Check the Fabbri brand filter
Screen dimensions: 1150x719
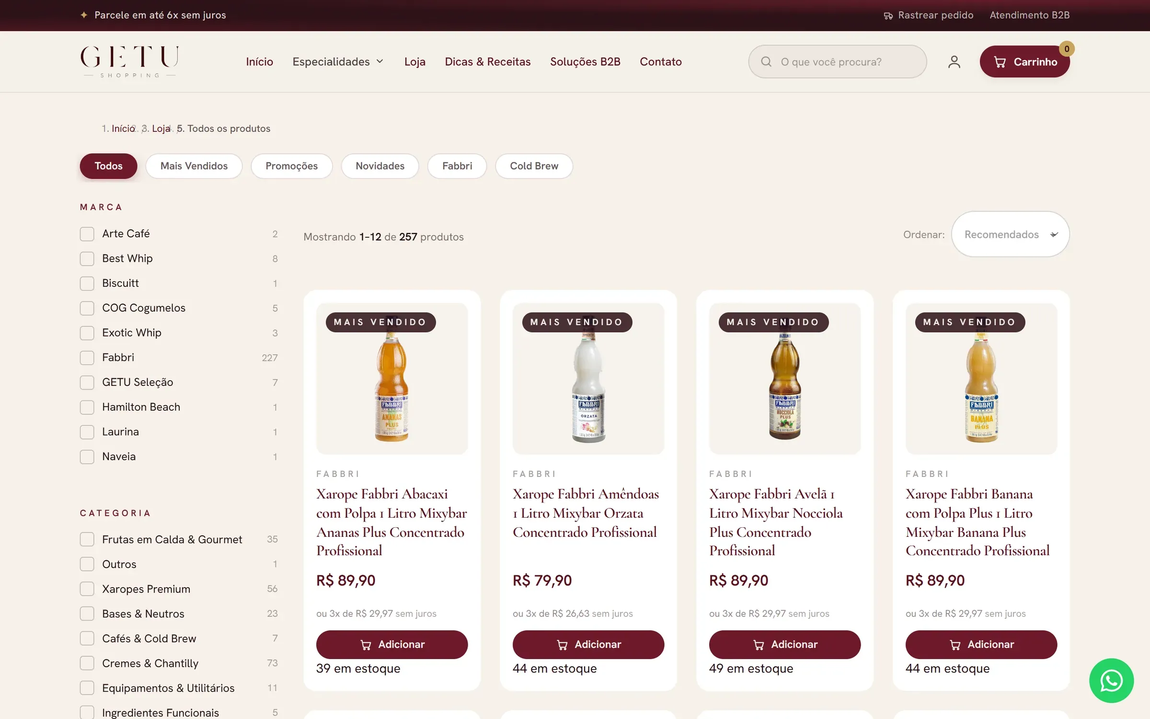pos(87,358)
